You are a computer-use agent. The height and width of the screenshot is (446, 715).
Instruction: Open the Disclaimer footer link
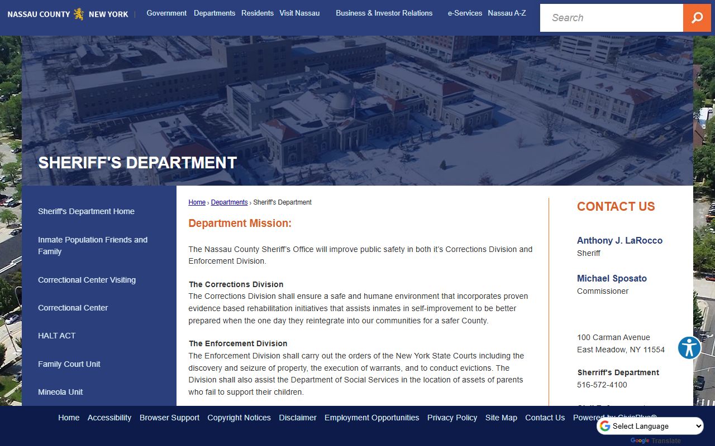pos(298,418)
